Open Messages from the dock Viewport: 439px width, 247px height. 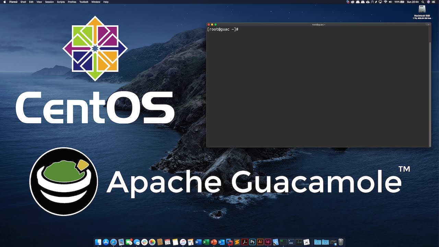(137, 242)
